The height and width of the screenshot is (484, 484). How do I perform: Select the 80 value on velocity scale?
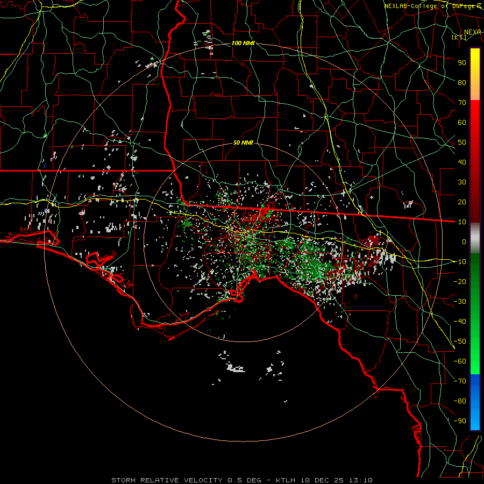(462, 82)
